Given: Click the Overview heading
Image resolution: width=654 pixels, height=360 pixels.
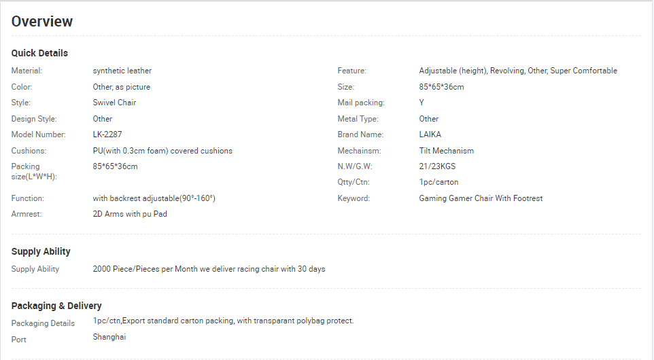Looking at the screenshot, I should [41, 21].
